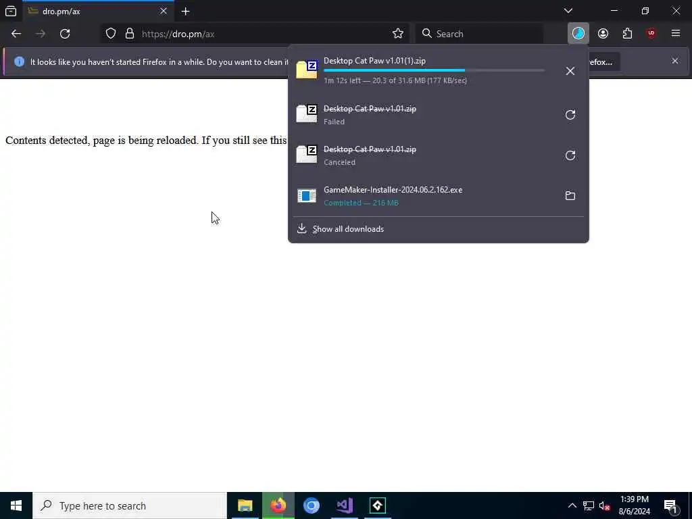Click the Failed status text
The image size is (692, 519).
[x=334, y=122]
